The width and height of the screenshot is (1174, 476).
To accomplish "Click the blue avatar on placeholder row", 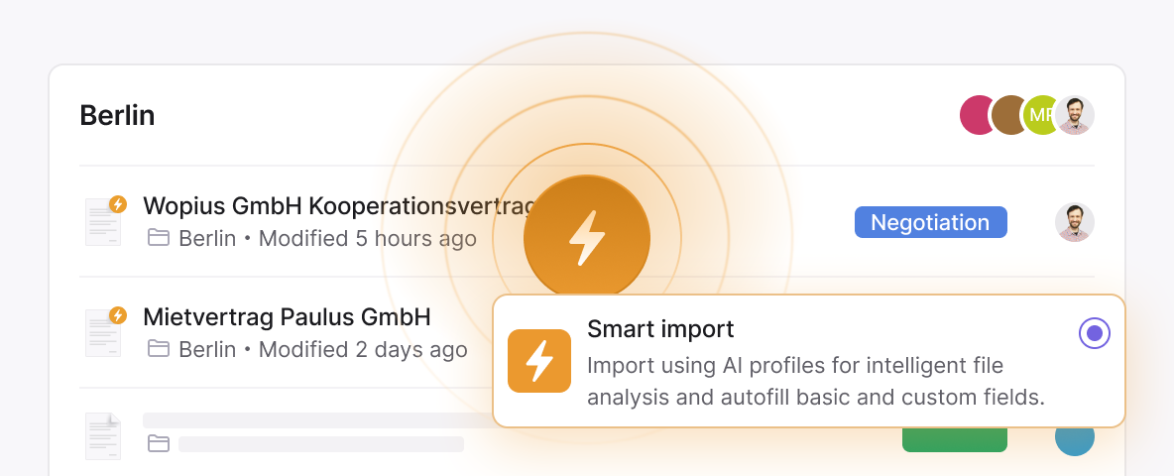I will 1075,440.
